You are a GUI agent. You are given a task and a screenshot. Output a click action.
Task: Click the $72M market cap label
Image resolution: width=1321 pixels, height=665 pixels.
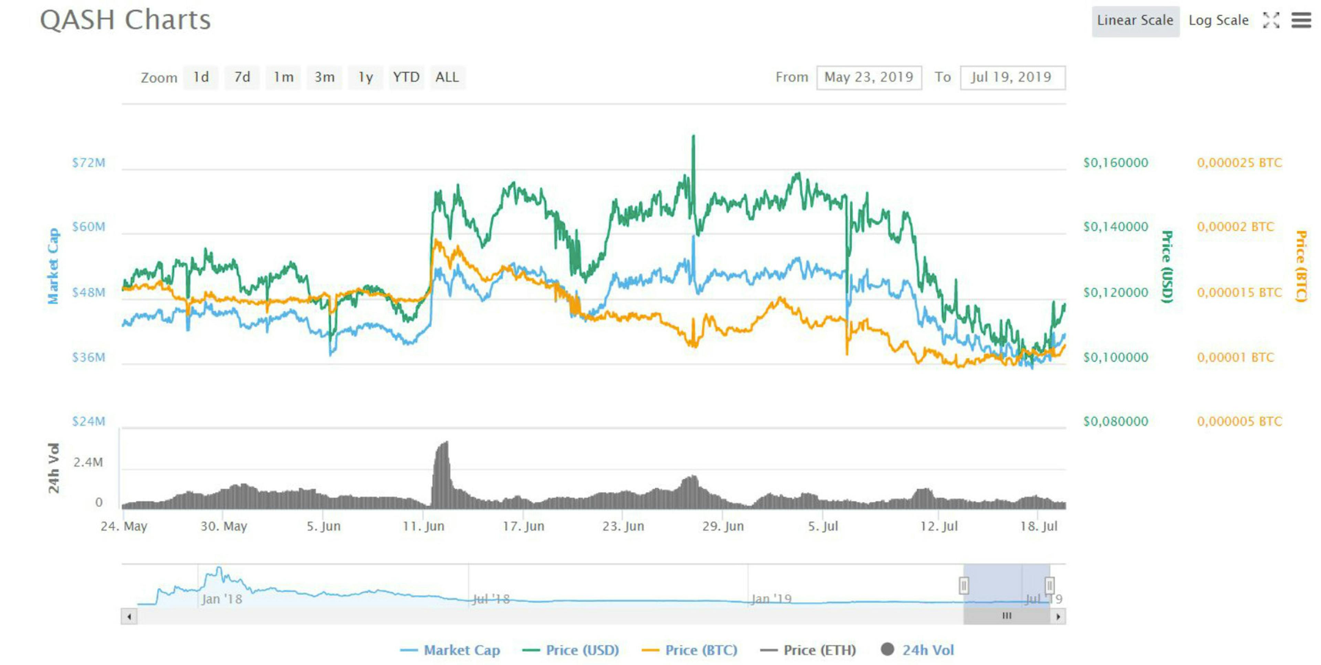(88, 163)
